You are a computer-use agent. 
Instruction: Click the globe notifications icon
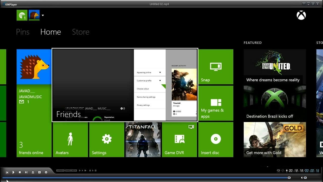click(x=22, y=15)
